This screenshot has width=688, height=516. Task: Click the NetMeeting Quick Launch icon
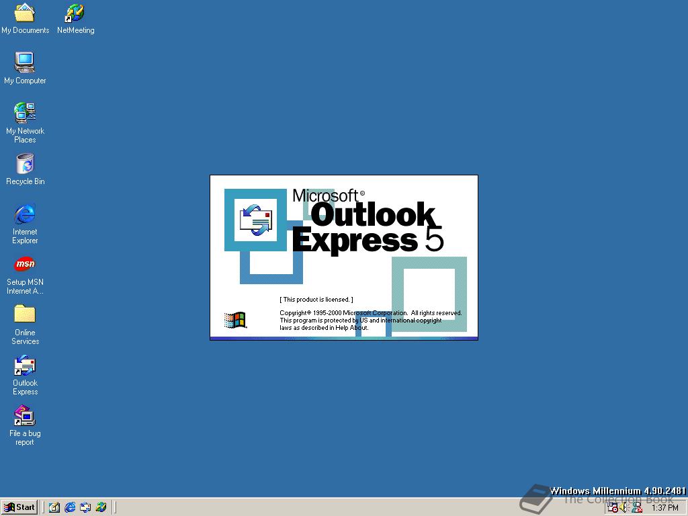tap(101, 507)
